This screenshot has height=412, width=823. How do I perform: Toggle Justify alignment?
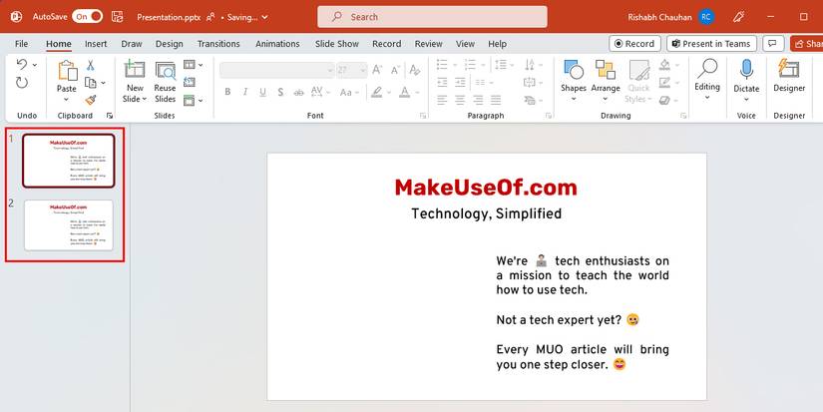496,100
